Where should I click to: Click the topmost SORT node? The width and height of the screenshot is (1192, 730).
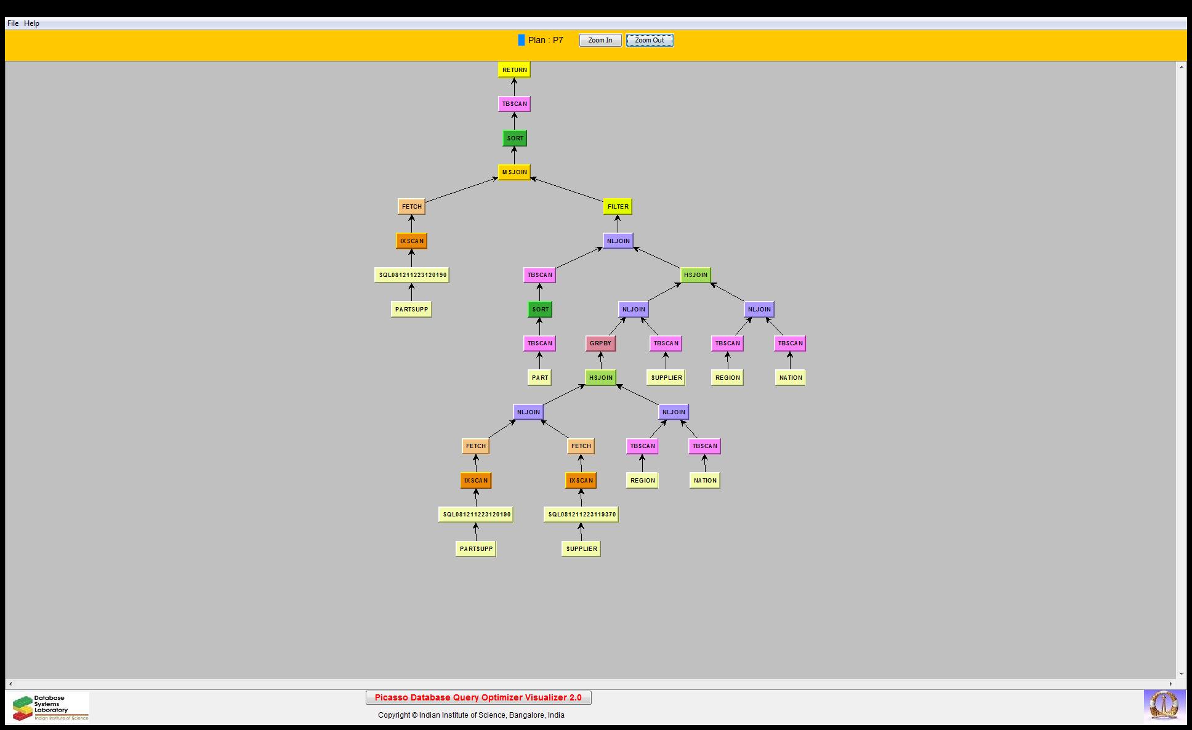tap(515, 138)
